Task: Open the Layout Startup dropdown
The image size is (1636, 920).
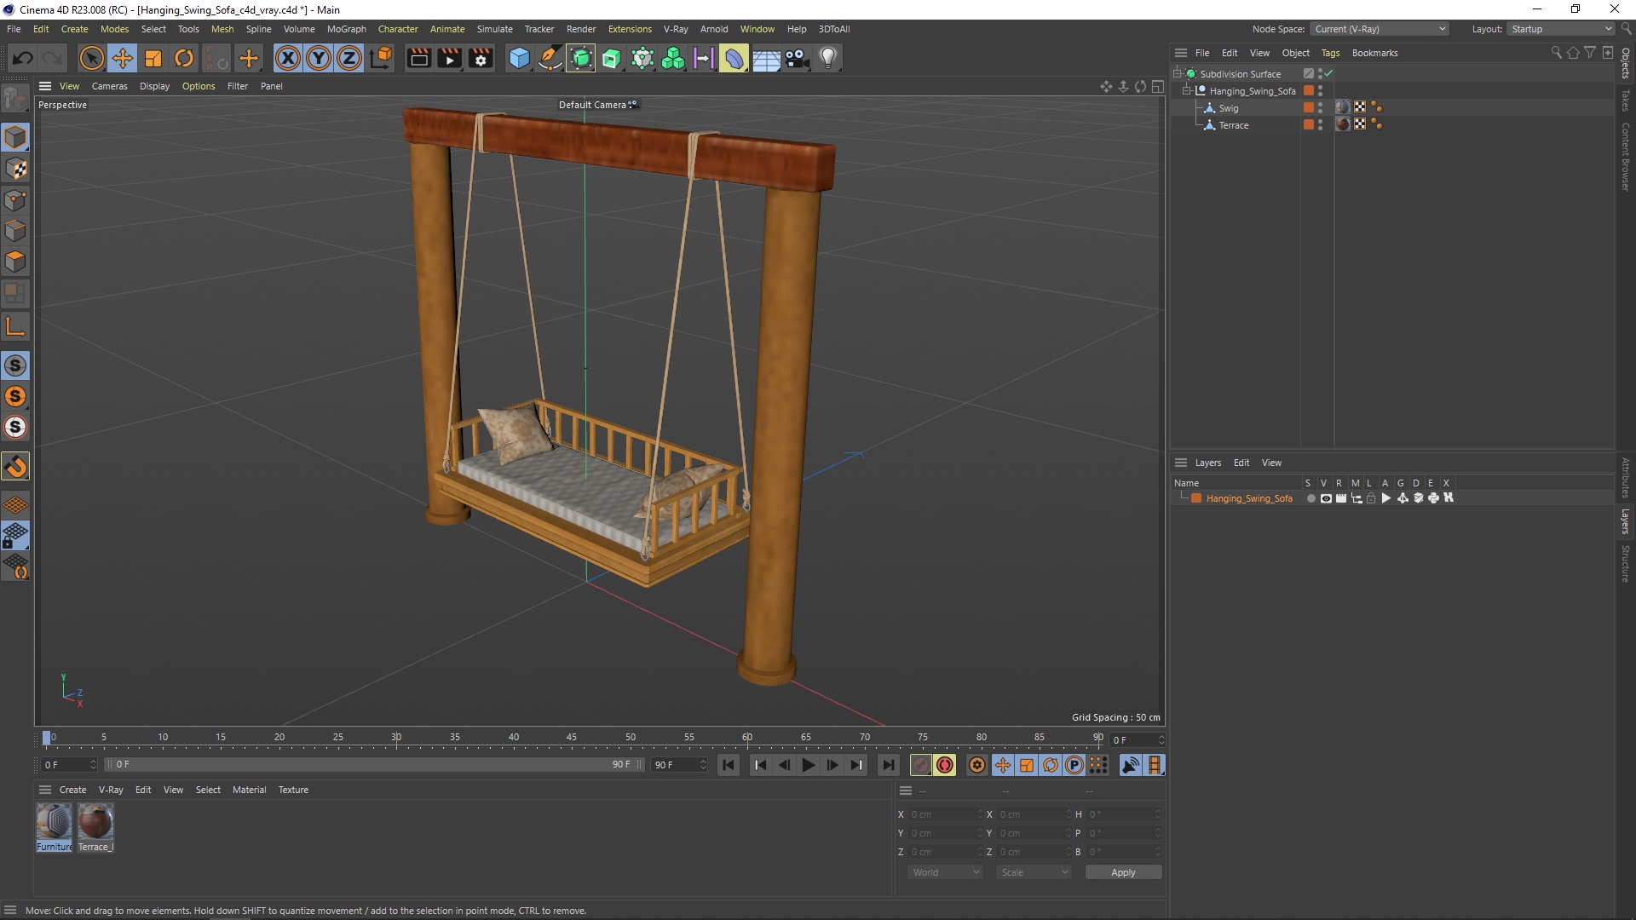Action: tap(1561, 29)
